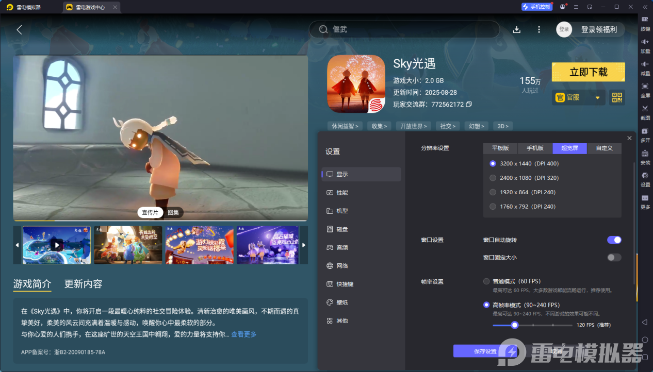The width and height of the screenshot is (653, 372).
Task: Click the 减量 volume down icon
Action: coord(645,64)
